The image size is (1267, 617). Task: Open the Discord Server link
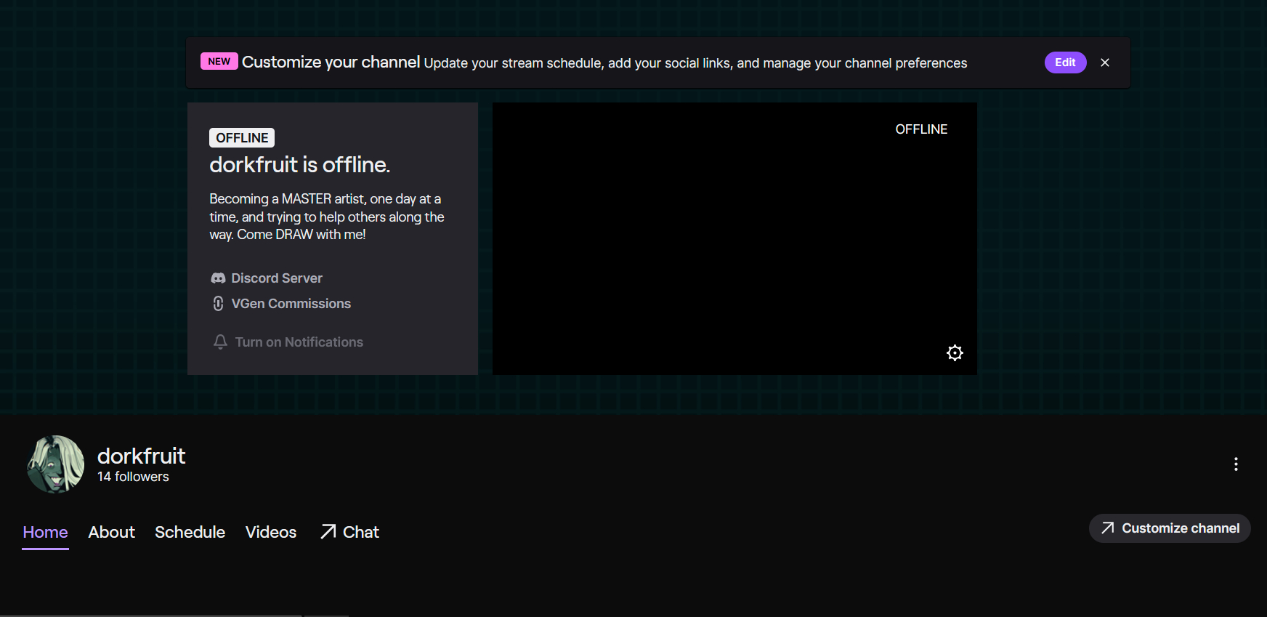(x=276, y=278)
